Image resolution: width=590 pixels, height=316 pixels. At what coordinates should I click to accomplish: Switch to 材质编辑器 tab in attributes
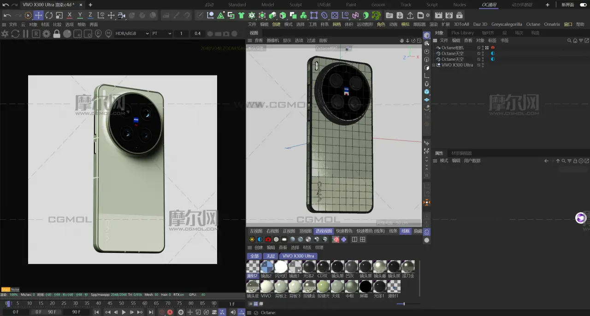[x=461, y=153]
